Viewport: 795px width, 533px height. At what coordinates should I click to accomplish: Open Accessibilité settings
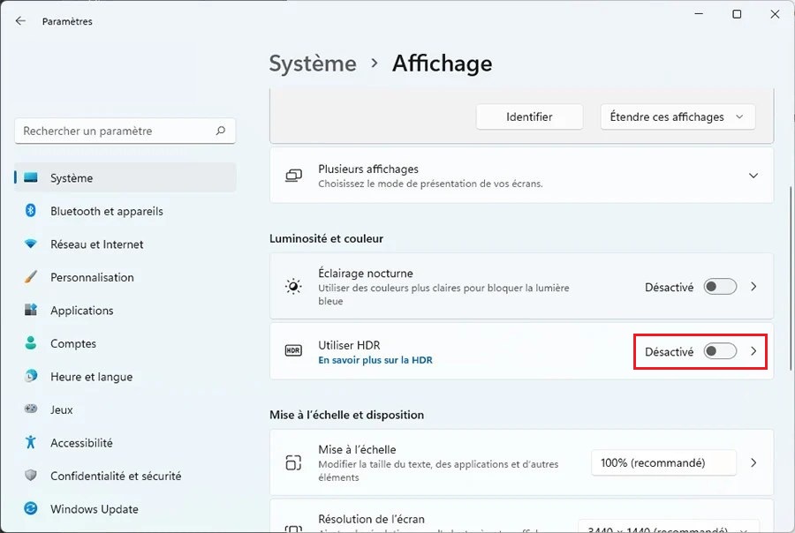tap(125, 442)
